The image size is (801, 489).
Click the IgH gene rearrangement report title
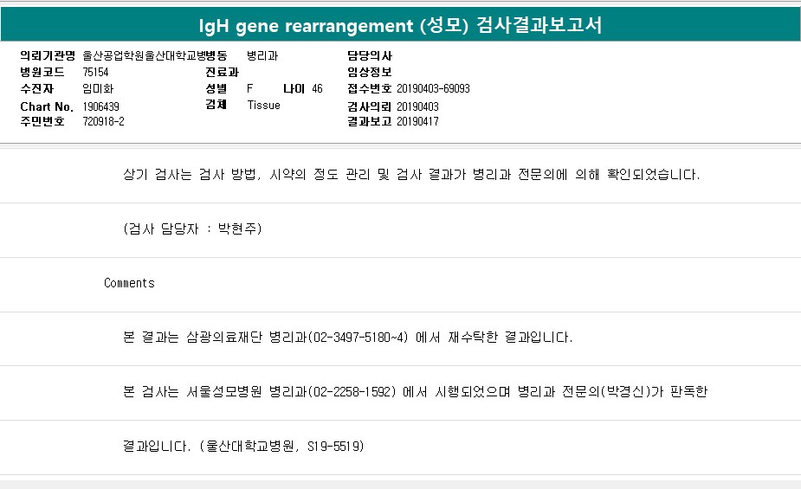click(400, 25)
